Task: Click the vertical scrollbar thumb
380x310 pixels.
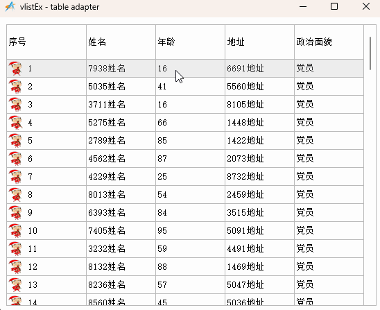Action: click(370, 53)
